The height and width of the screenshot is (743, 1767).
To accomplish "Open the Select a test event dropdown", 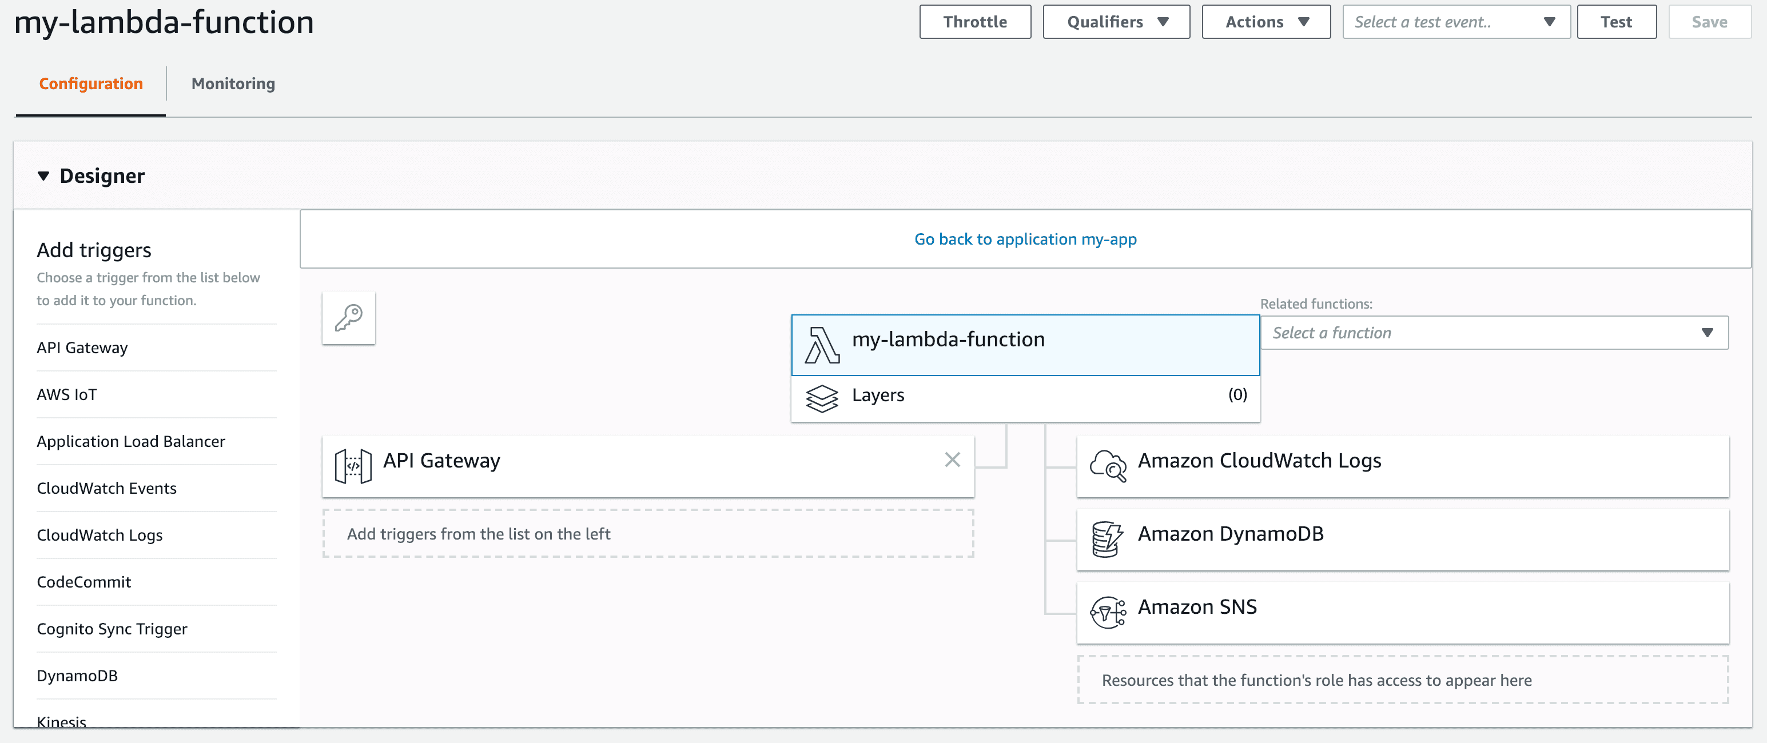I will point(1455,22).
